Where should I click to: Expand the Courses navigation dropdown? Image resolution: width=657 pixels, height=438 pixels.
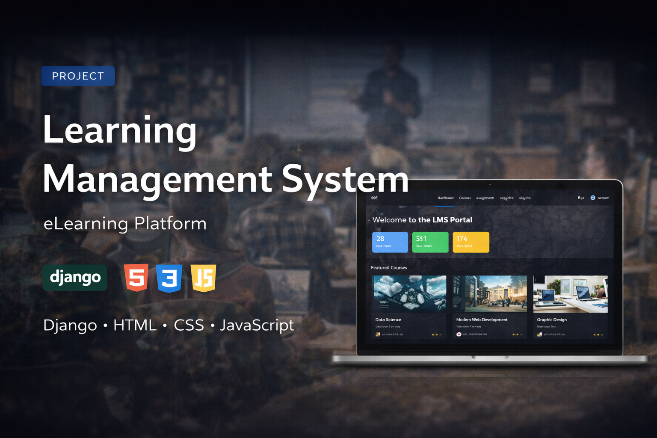tap(465, 198)
